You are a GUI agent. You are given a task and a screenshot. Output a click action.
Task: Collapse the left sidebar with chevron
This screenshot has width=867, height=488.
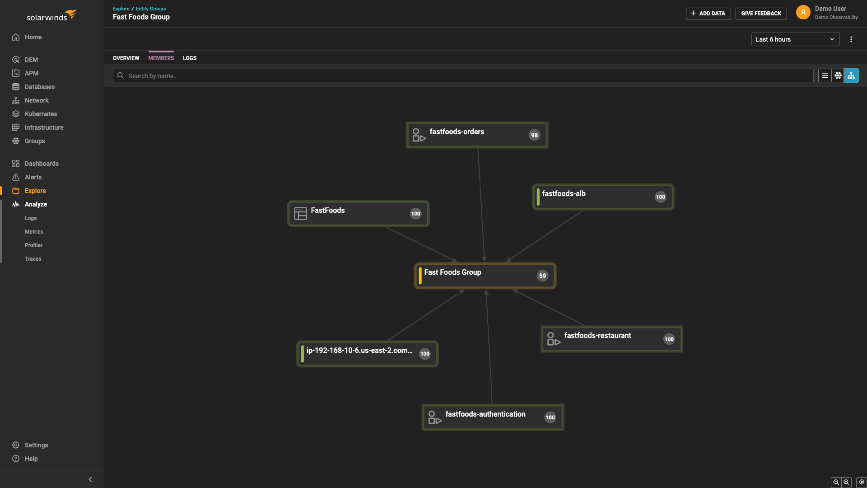point(90,479)
